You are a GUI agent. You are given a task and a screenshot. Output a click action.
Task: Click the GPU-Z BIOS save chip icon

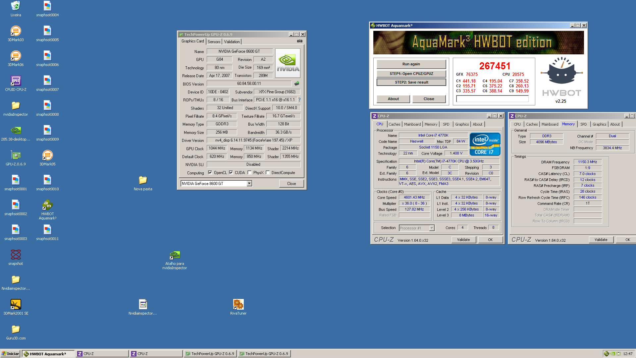pyautogui.click(x=296, y=84)
